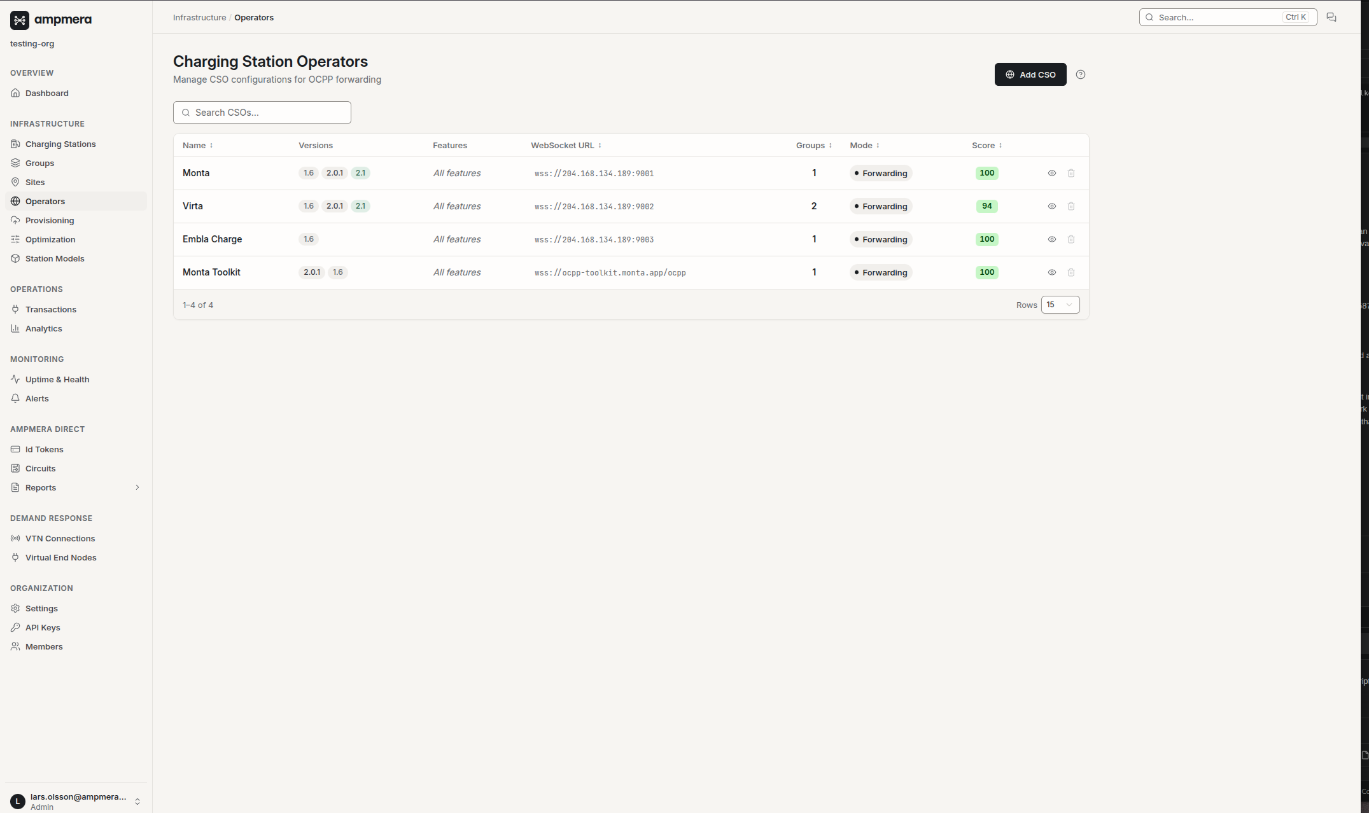View Virta operator via eye icon

[x=1052, y=206]
